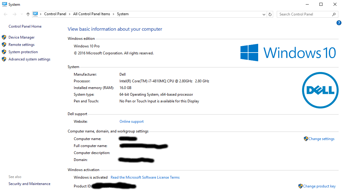Select Control Panel breadcrumb
This screenshot has height=192, width=342.
pos(55,14)
